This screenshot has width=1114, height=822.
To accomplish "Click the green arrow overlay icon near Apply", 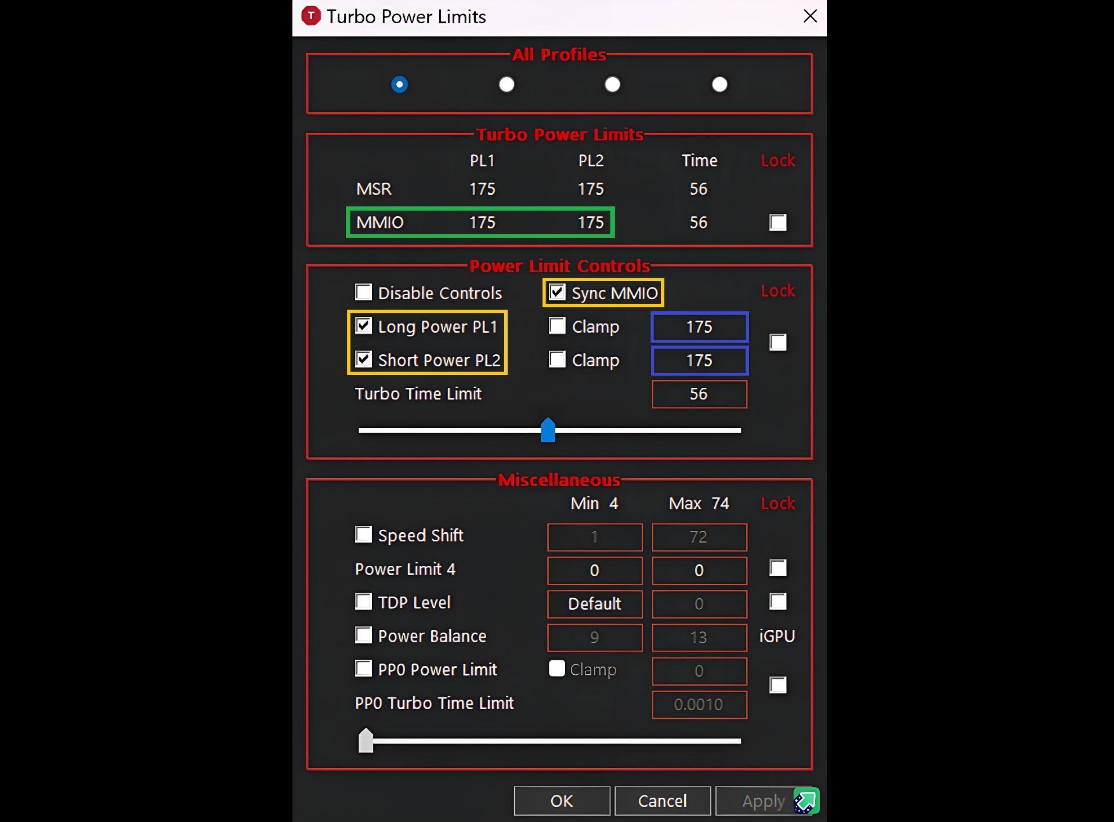I will 806,801.
